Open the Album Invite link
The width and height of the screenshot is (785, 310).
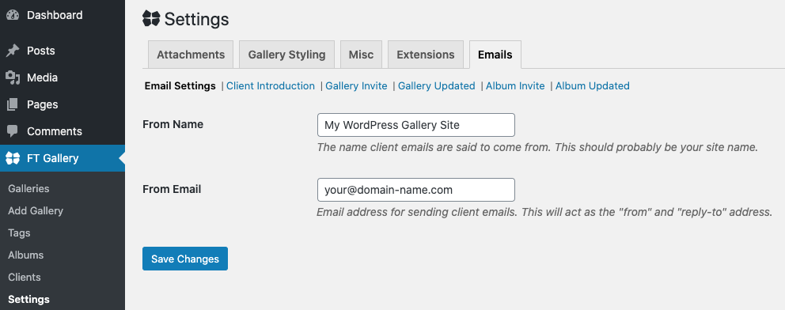tap(515, 86)
